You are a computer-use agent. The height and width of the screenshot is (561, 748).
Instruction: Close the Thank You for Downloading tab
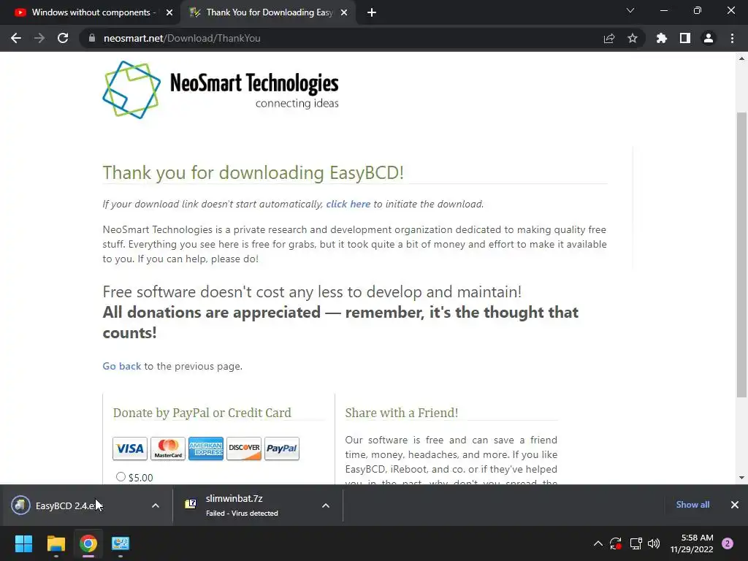[x=344, y=12]
